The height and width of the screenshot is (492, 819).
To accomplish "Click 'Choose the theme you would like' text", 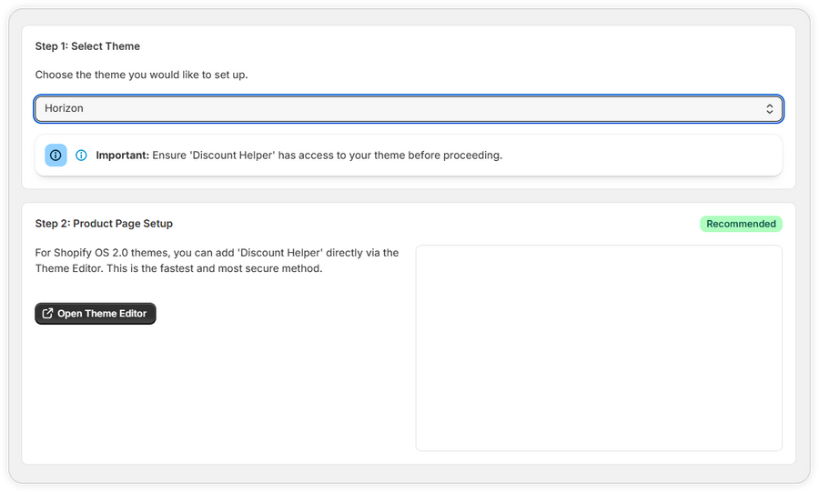I will [142, 75].
